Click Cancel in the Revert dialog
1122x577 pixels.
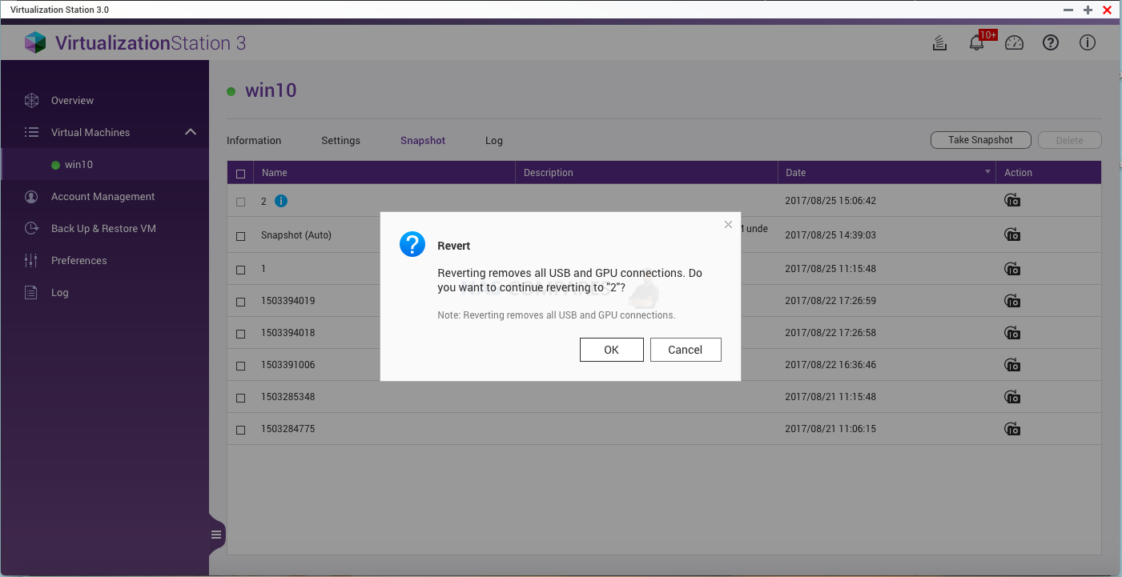click(686, 350)
